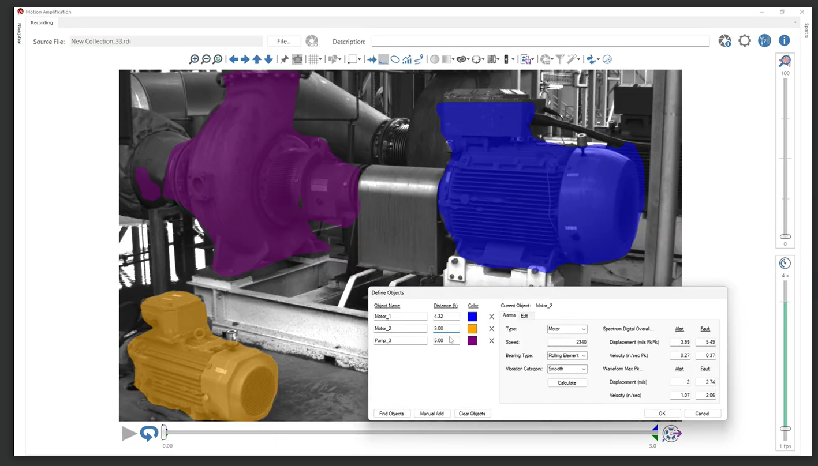Click the pan left arrow icon
This screenshot has width=818, height=466.
click(x=234, y=59)
